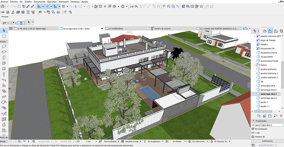This screenshot has height=147, width=284.
Task: Click the Definiciones button
Action: [267, 141]
